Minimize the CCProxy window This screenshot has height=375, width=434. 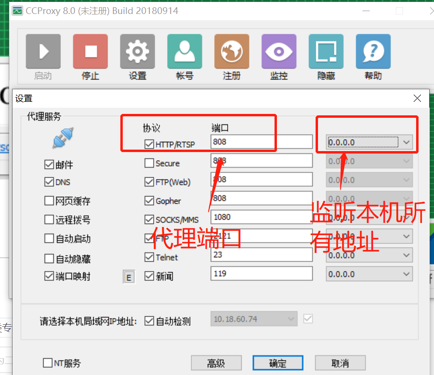coord(366,11)
